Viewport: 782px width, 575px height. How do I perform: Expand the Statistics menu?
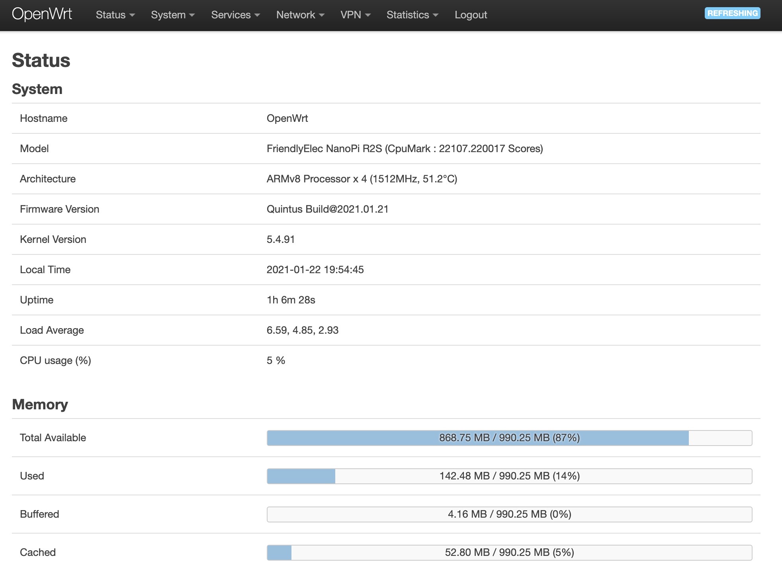[412, 15]
